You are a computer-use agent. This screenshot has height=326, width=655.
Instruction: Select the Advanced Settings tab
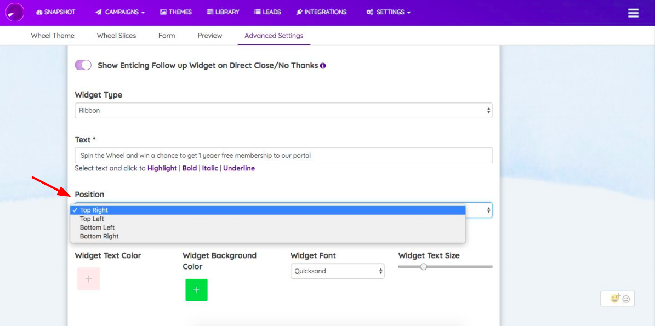click(x=274, y=36)
